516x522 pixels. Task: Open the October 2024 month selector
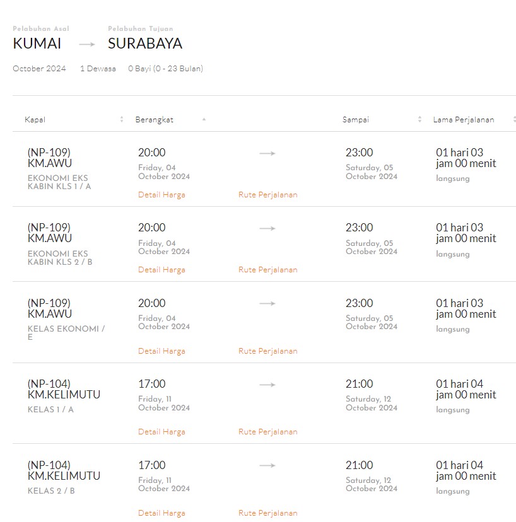tap(39, 69)
